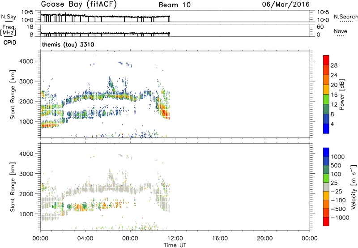Click the themis (tau) 3310 text
The image size is (358, 248).
(x=68, y=44)
